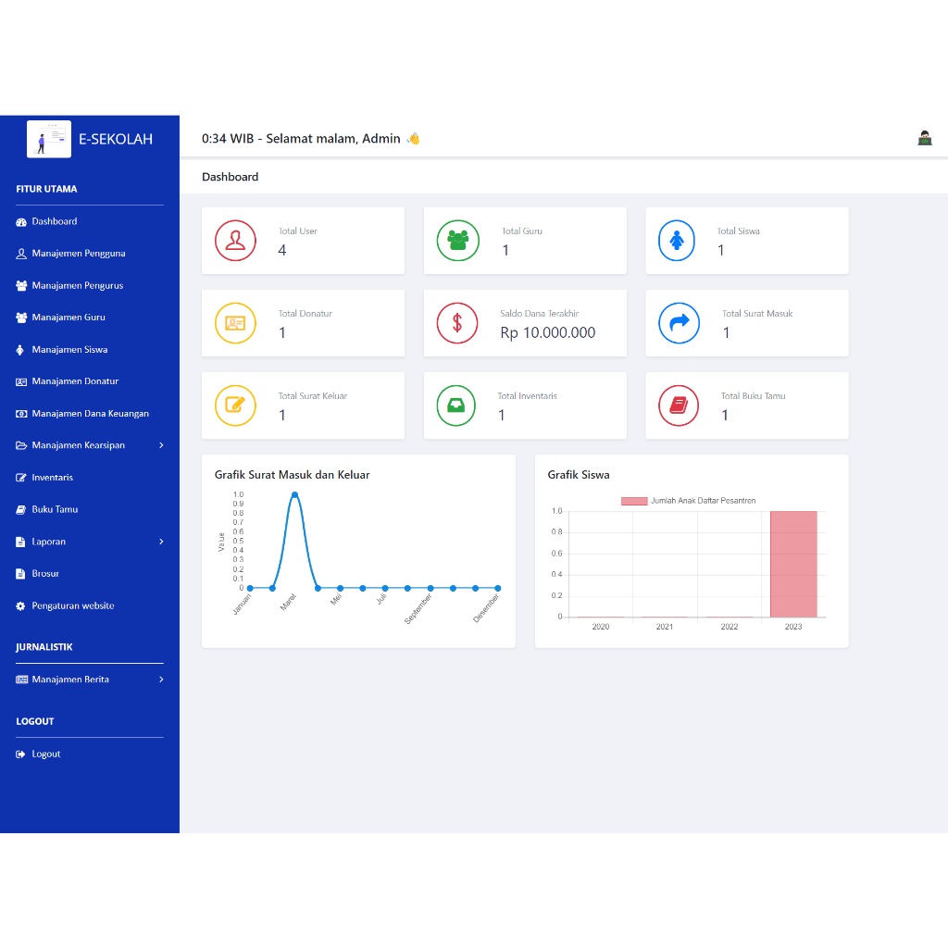The height and width of the screenshot is (948, 948).
Task: Click the Grafik Siswa heading
Action: click(579, 475)
